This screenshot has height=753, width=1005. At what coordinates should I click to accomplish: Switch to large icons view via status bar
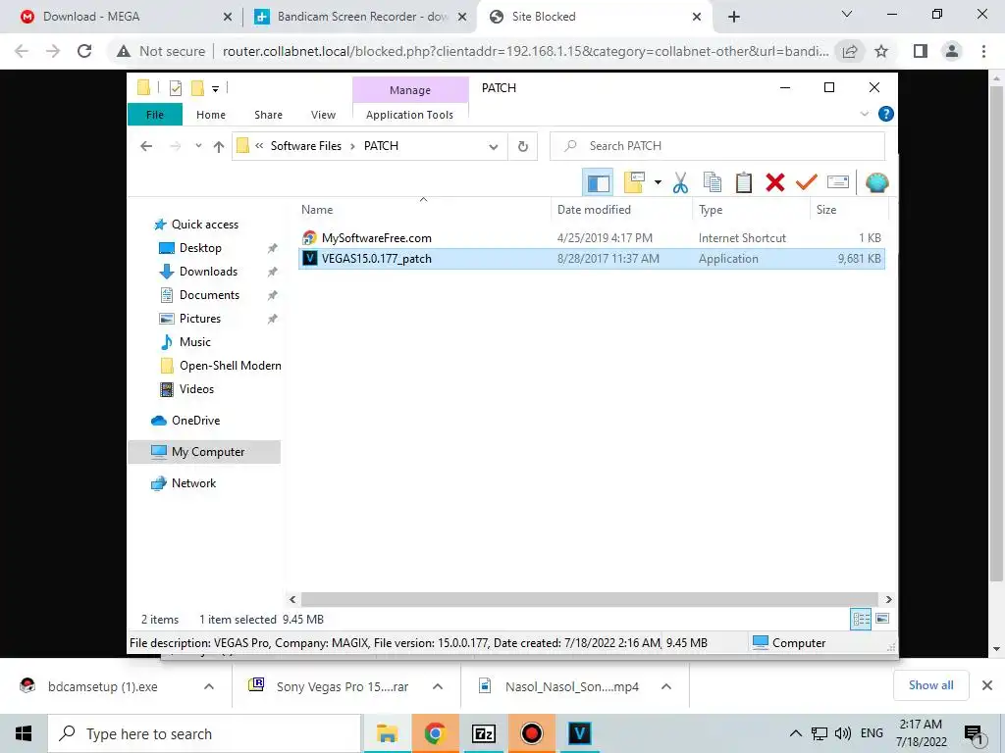(882, 619)
